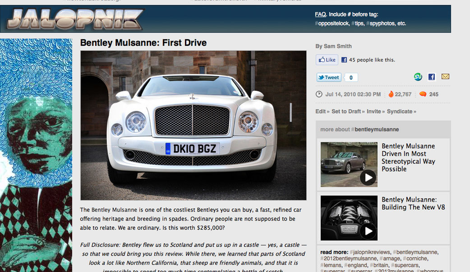This screenshot has height=272, width=470.
Task: Click the paragraph starting The Bentley Mulsanne is
Action: [x=190, y=219]
